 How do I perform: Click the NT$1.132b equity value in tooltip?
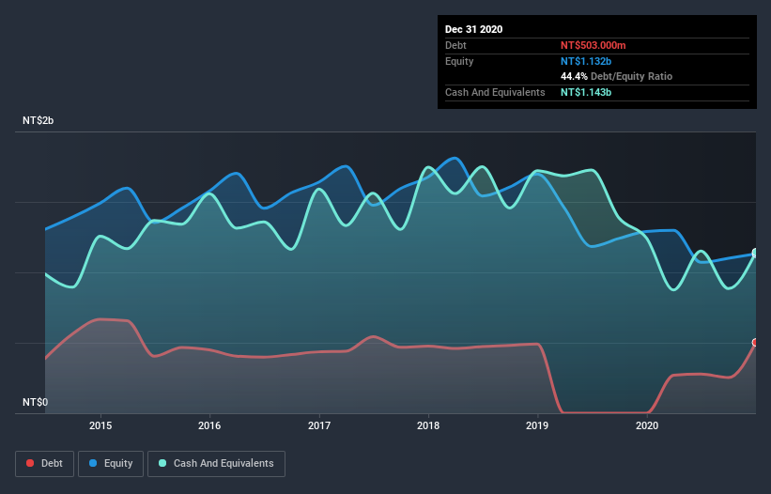pos(586,61)
